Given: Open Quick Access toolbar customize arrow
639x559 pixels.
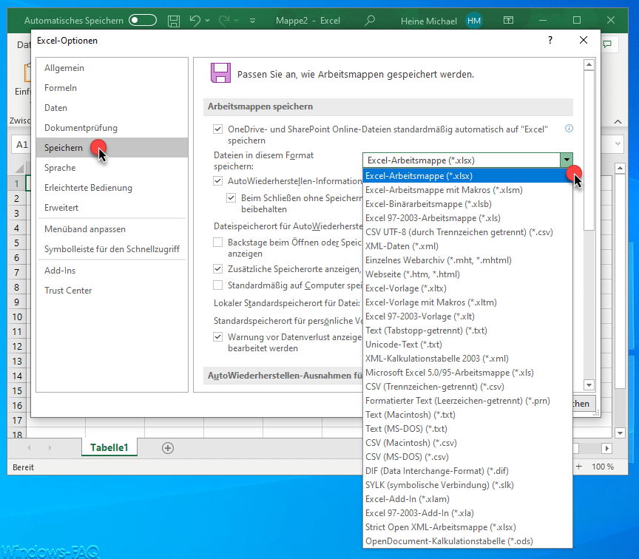Looking at the screenshot, I should [252, 21].
